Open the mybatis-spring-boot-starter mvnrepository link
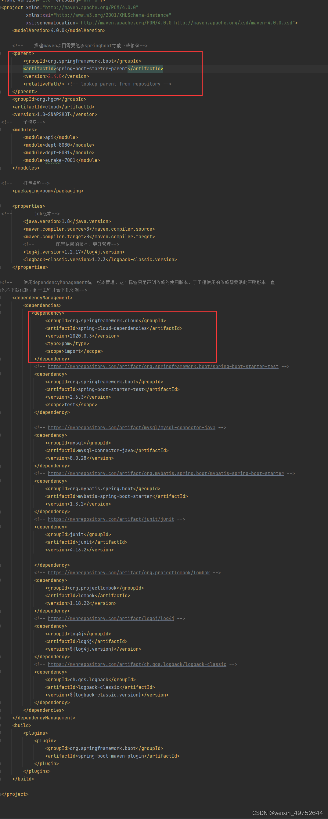 pos(166,473)
